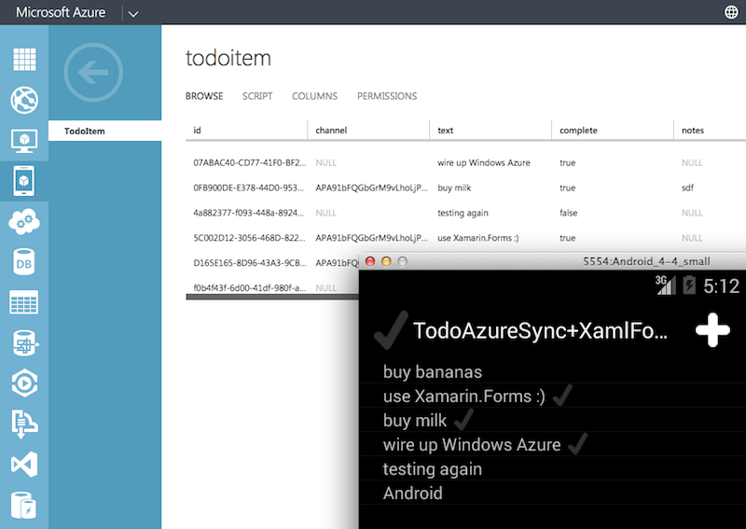Click the plus add icon in Android app
The image size is (746, 529).
point(712,330)
